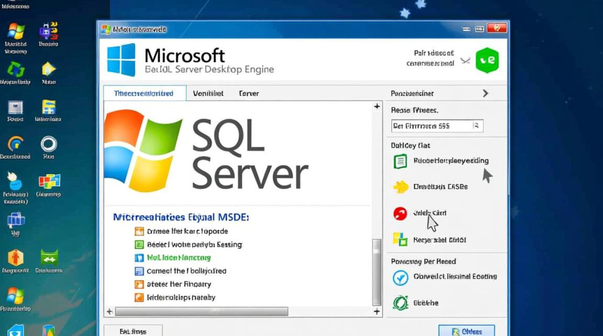
Task: Click the blue Windows logo in the header
Action: pyautogui.click(x=121, y=60)
